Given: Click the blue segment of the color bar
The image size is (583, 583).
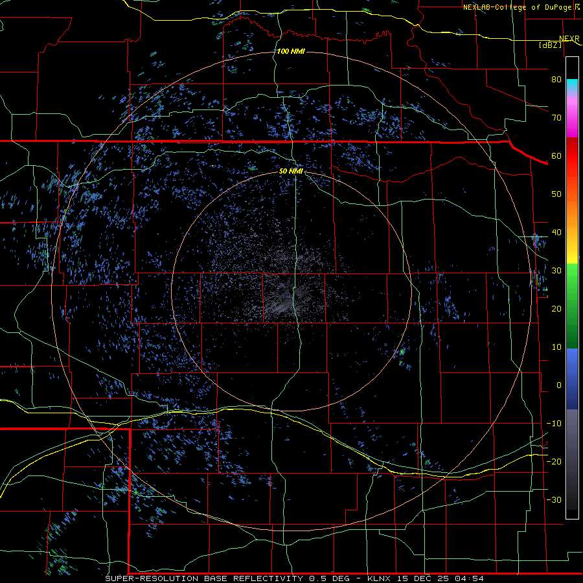Looking at the screenshot, I should click(x=572, y=378).
